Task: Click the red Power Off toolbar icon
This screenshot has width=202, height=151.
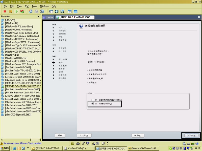Action: tap(5, 11)
